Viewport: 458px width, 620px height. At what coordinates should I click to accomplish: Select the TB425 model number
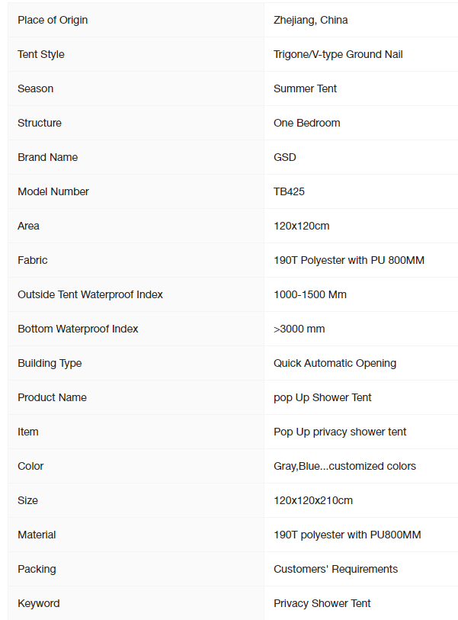[x=290, y=191]
